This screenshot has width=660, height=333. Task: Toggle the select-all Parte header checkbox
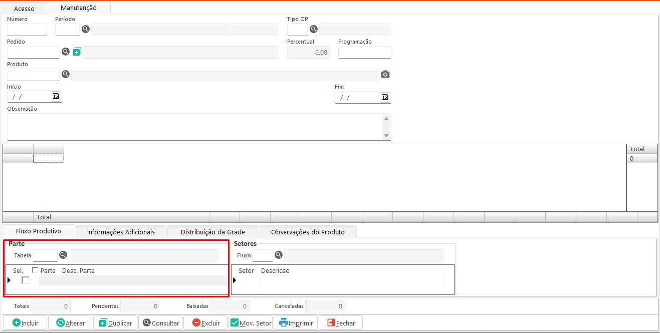(35, 270)
